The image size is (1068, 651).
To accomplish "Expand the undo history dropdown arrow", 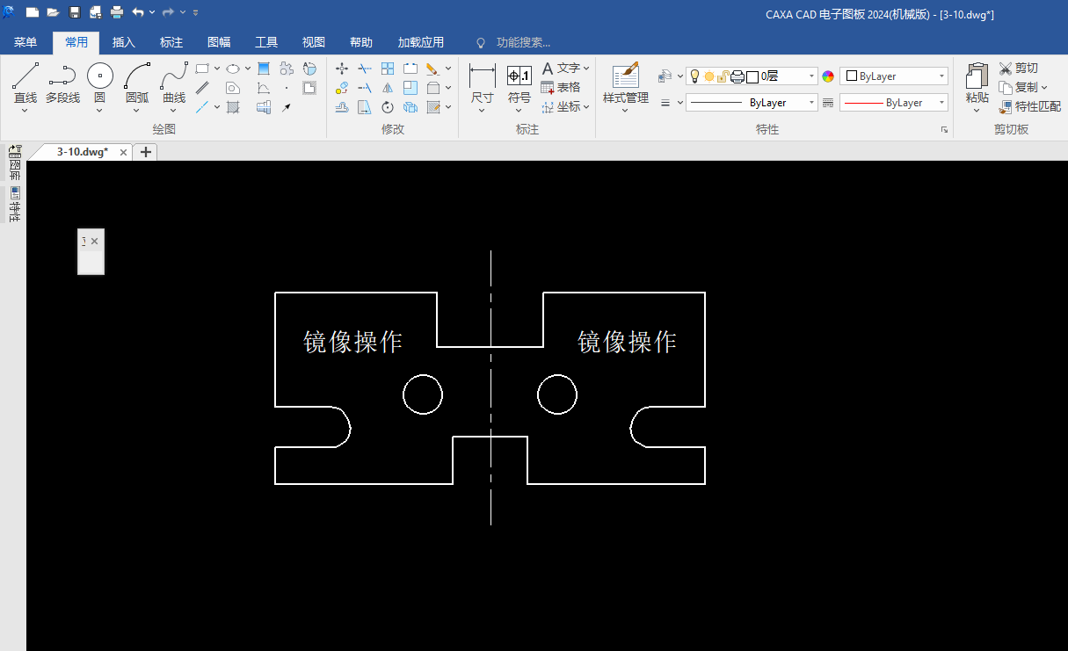I will [x=153, y=12].
